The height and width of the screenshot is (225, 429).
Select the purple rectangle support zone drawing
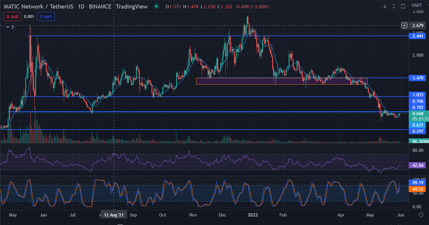coord(282,81)
